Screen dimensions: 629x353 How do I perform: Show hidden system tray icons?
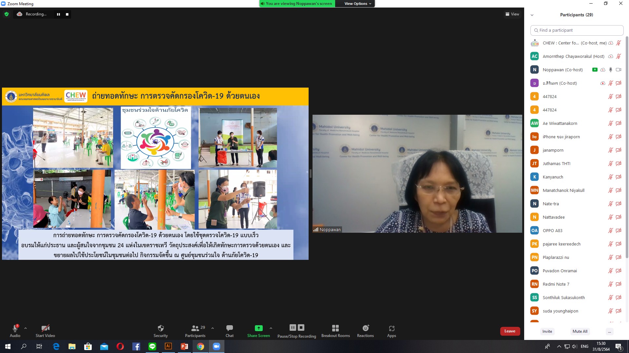pos(559,346)
